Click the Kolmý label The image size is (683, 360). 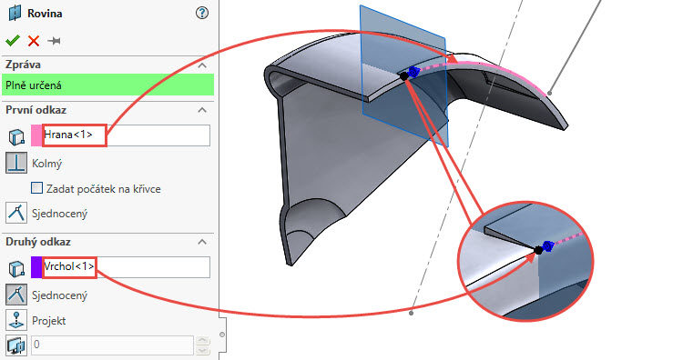point(47,164)
